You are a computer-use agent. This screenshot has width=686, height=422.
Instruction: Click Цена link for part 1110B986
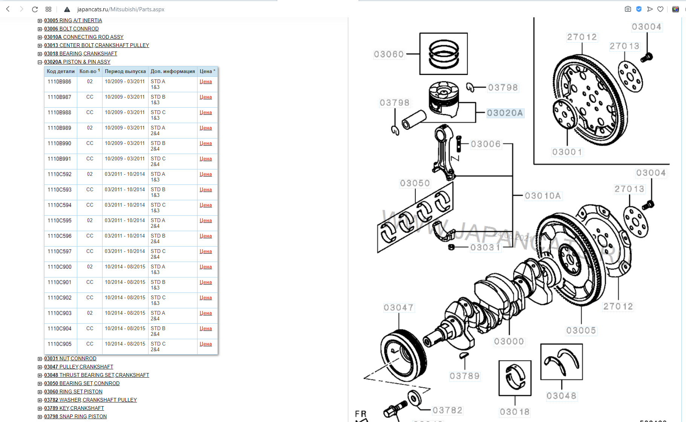point(205,82)
